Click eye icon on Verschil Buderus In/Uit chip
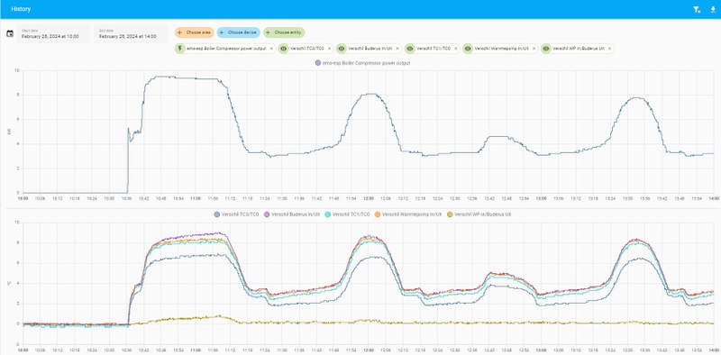721x355 pixels. tap(342, 49)
